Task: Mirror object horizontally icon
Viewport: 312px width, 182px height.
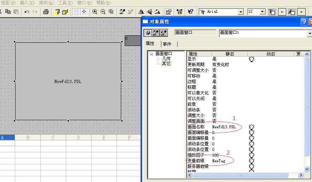Action: click(141, 12)
